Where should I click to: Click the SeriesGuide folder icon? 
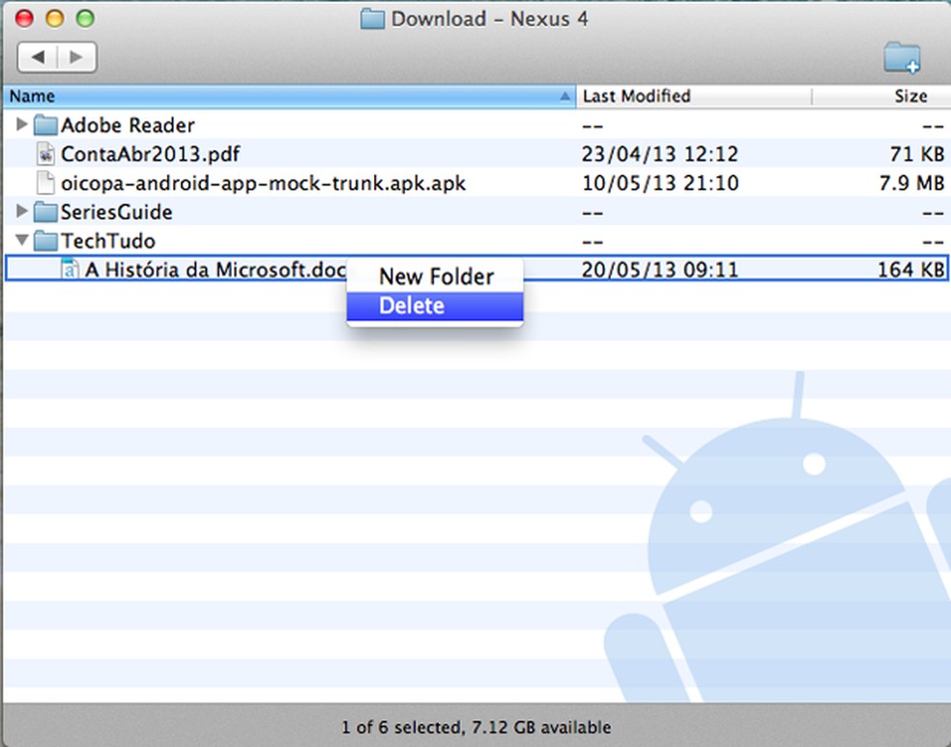click(45, 213)
